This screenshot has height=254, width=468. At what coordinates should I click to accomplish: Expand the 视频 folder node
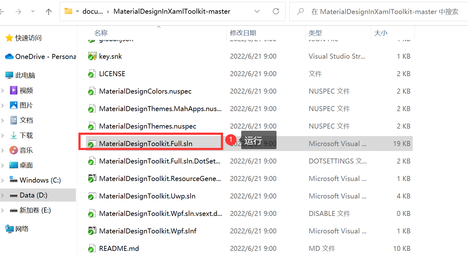(2, 90)
